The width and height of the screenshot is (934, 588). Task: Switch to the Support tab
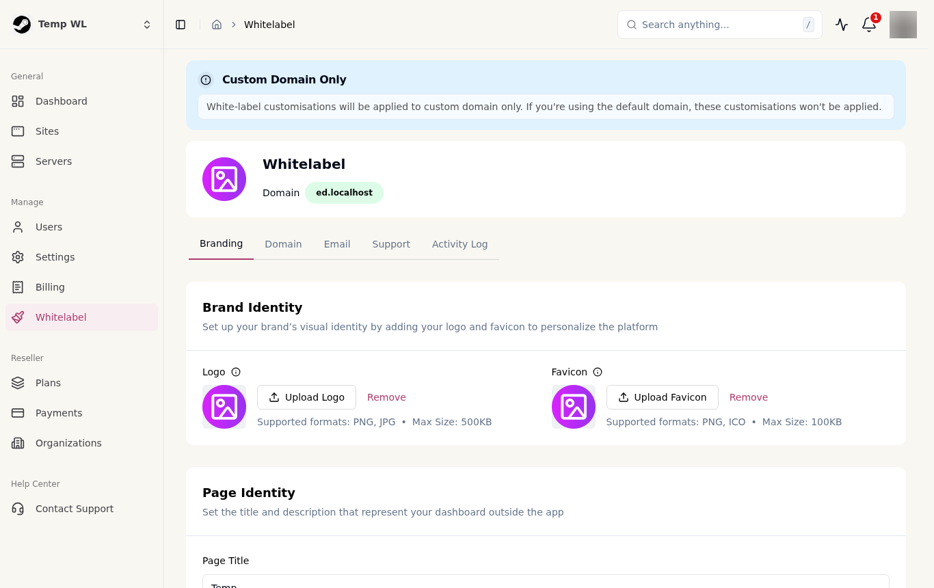391,244
